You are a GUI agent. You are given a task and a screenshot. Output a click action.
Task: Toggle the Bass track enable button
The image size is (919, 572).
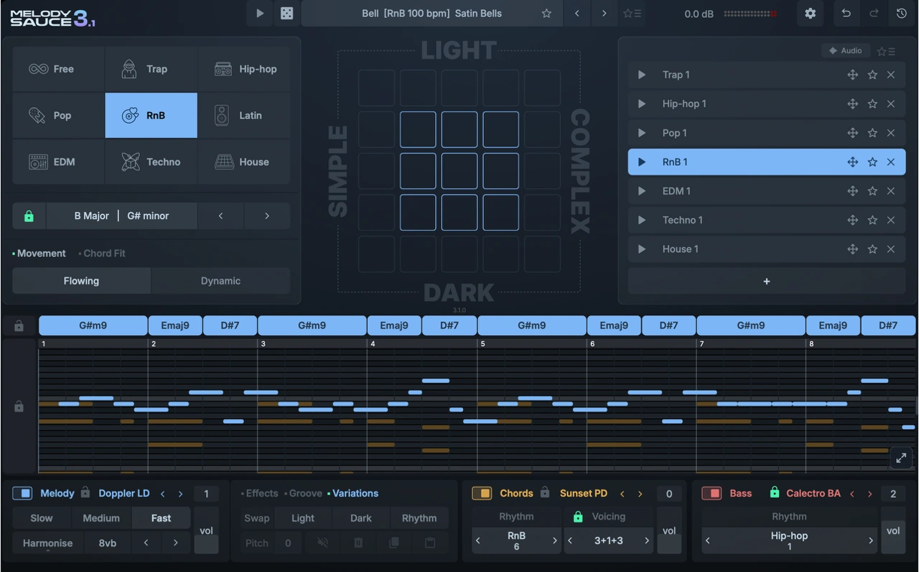click(712, 493)
